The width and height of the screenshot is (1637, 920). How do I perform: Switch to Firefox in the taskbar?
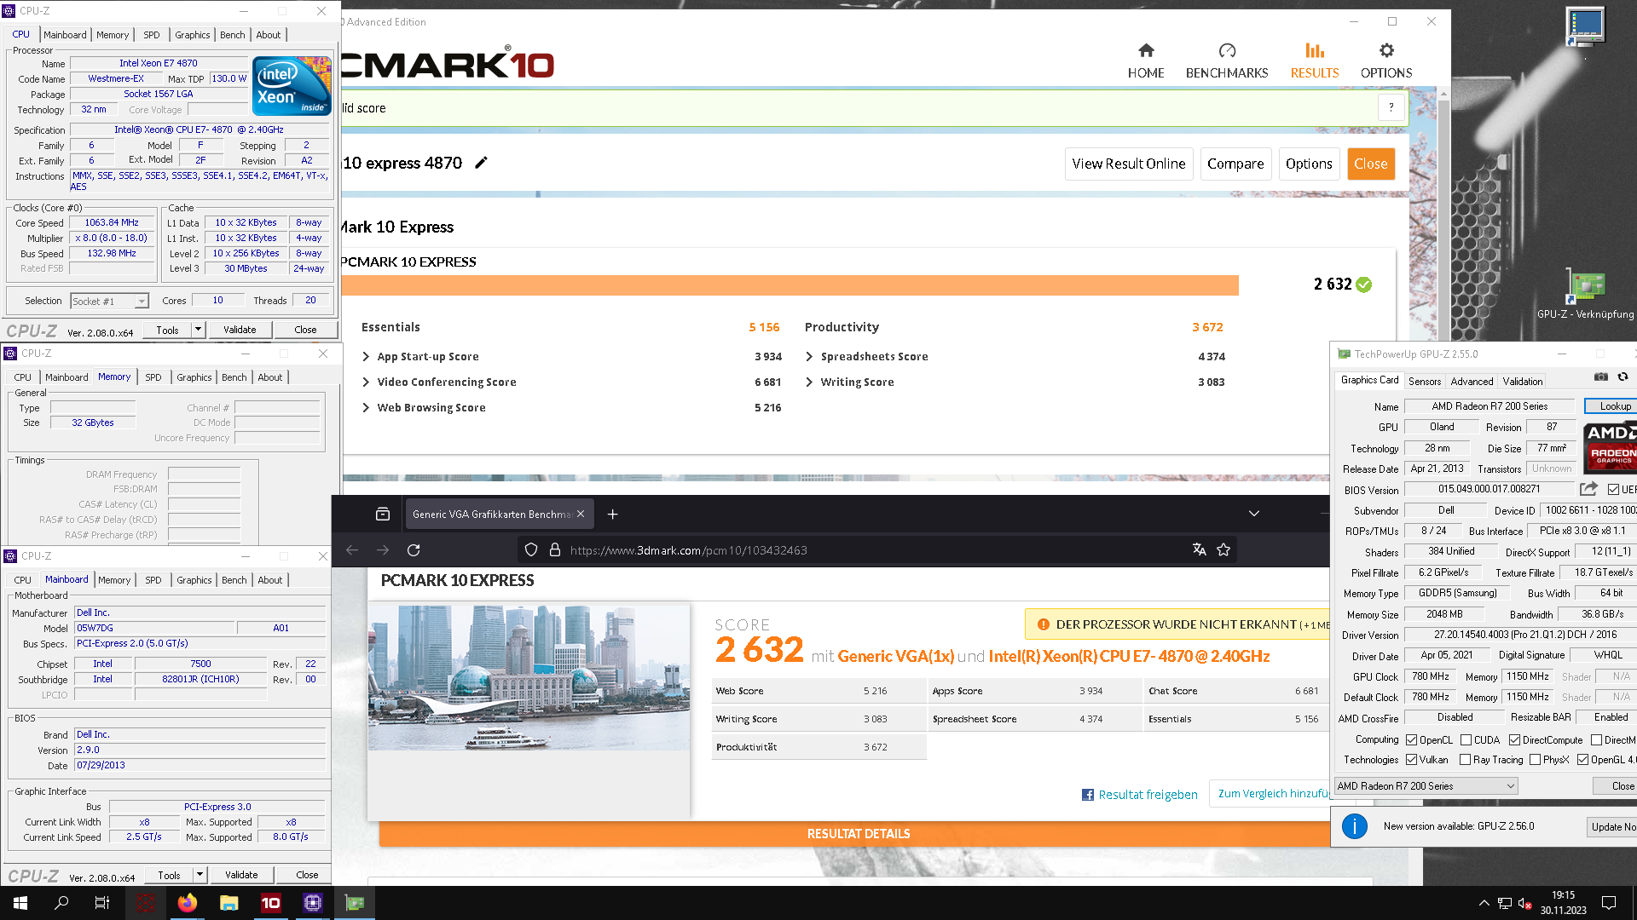(188, 903)
